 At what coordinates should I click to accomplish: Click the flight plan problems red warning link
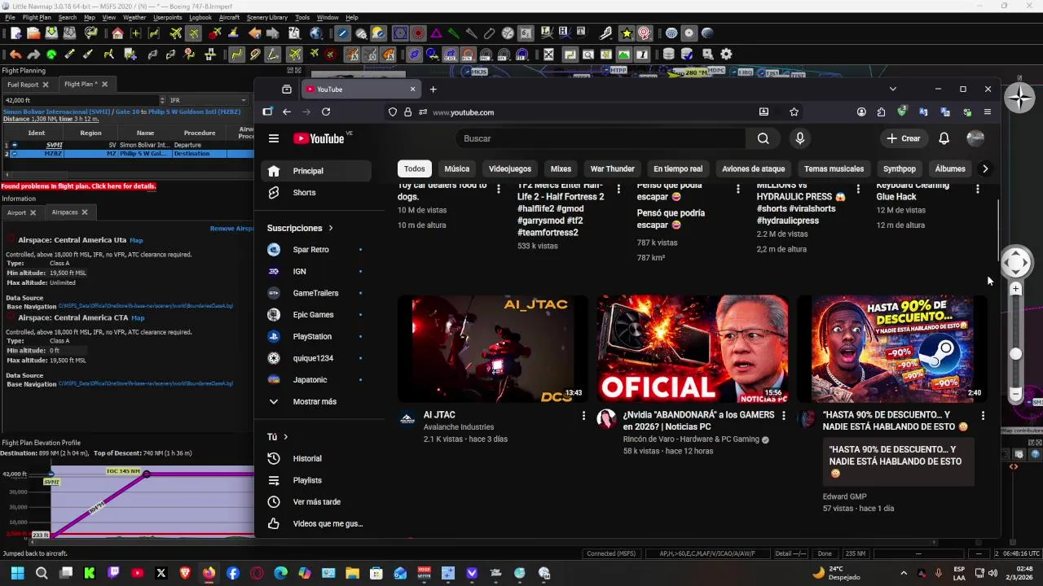click(78, 186)
